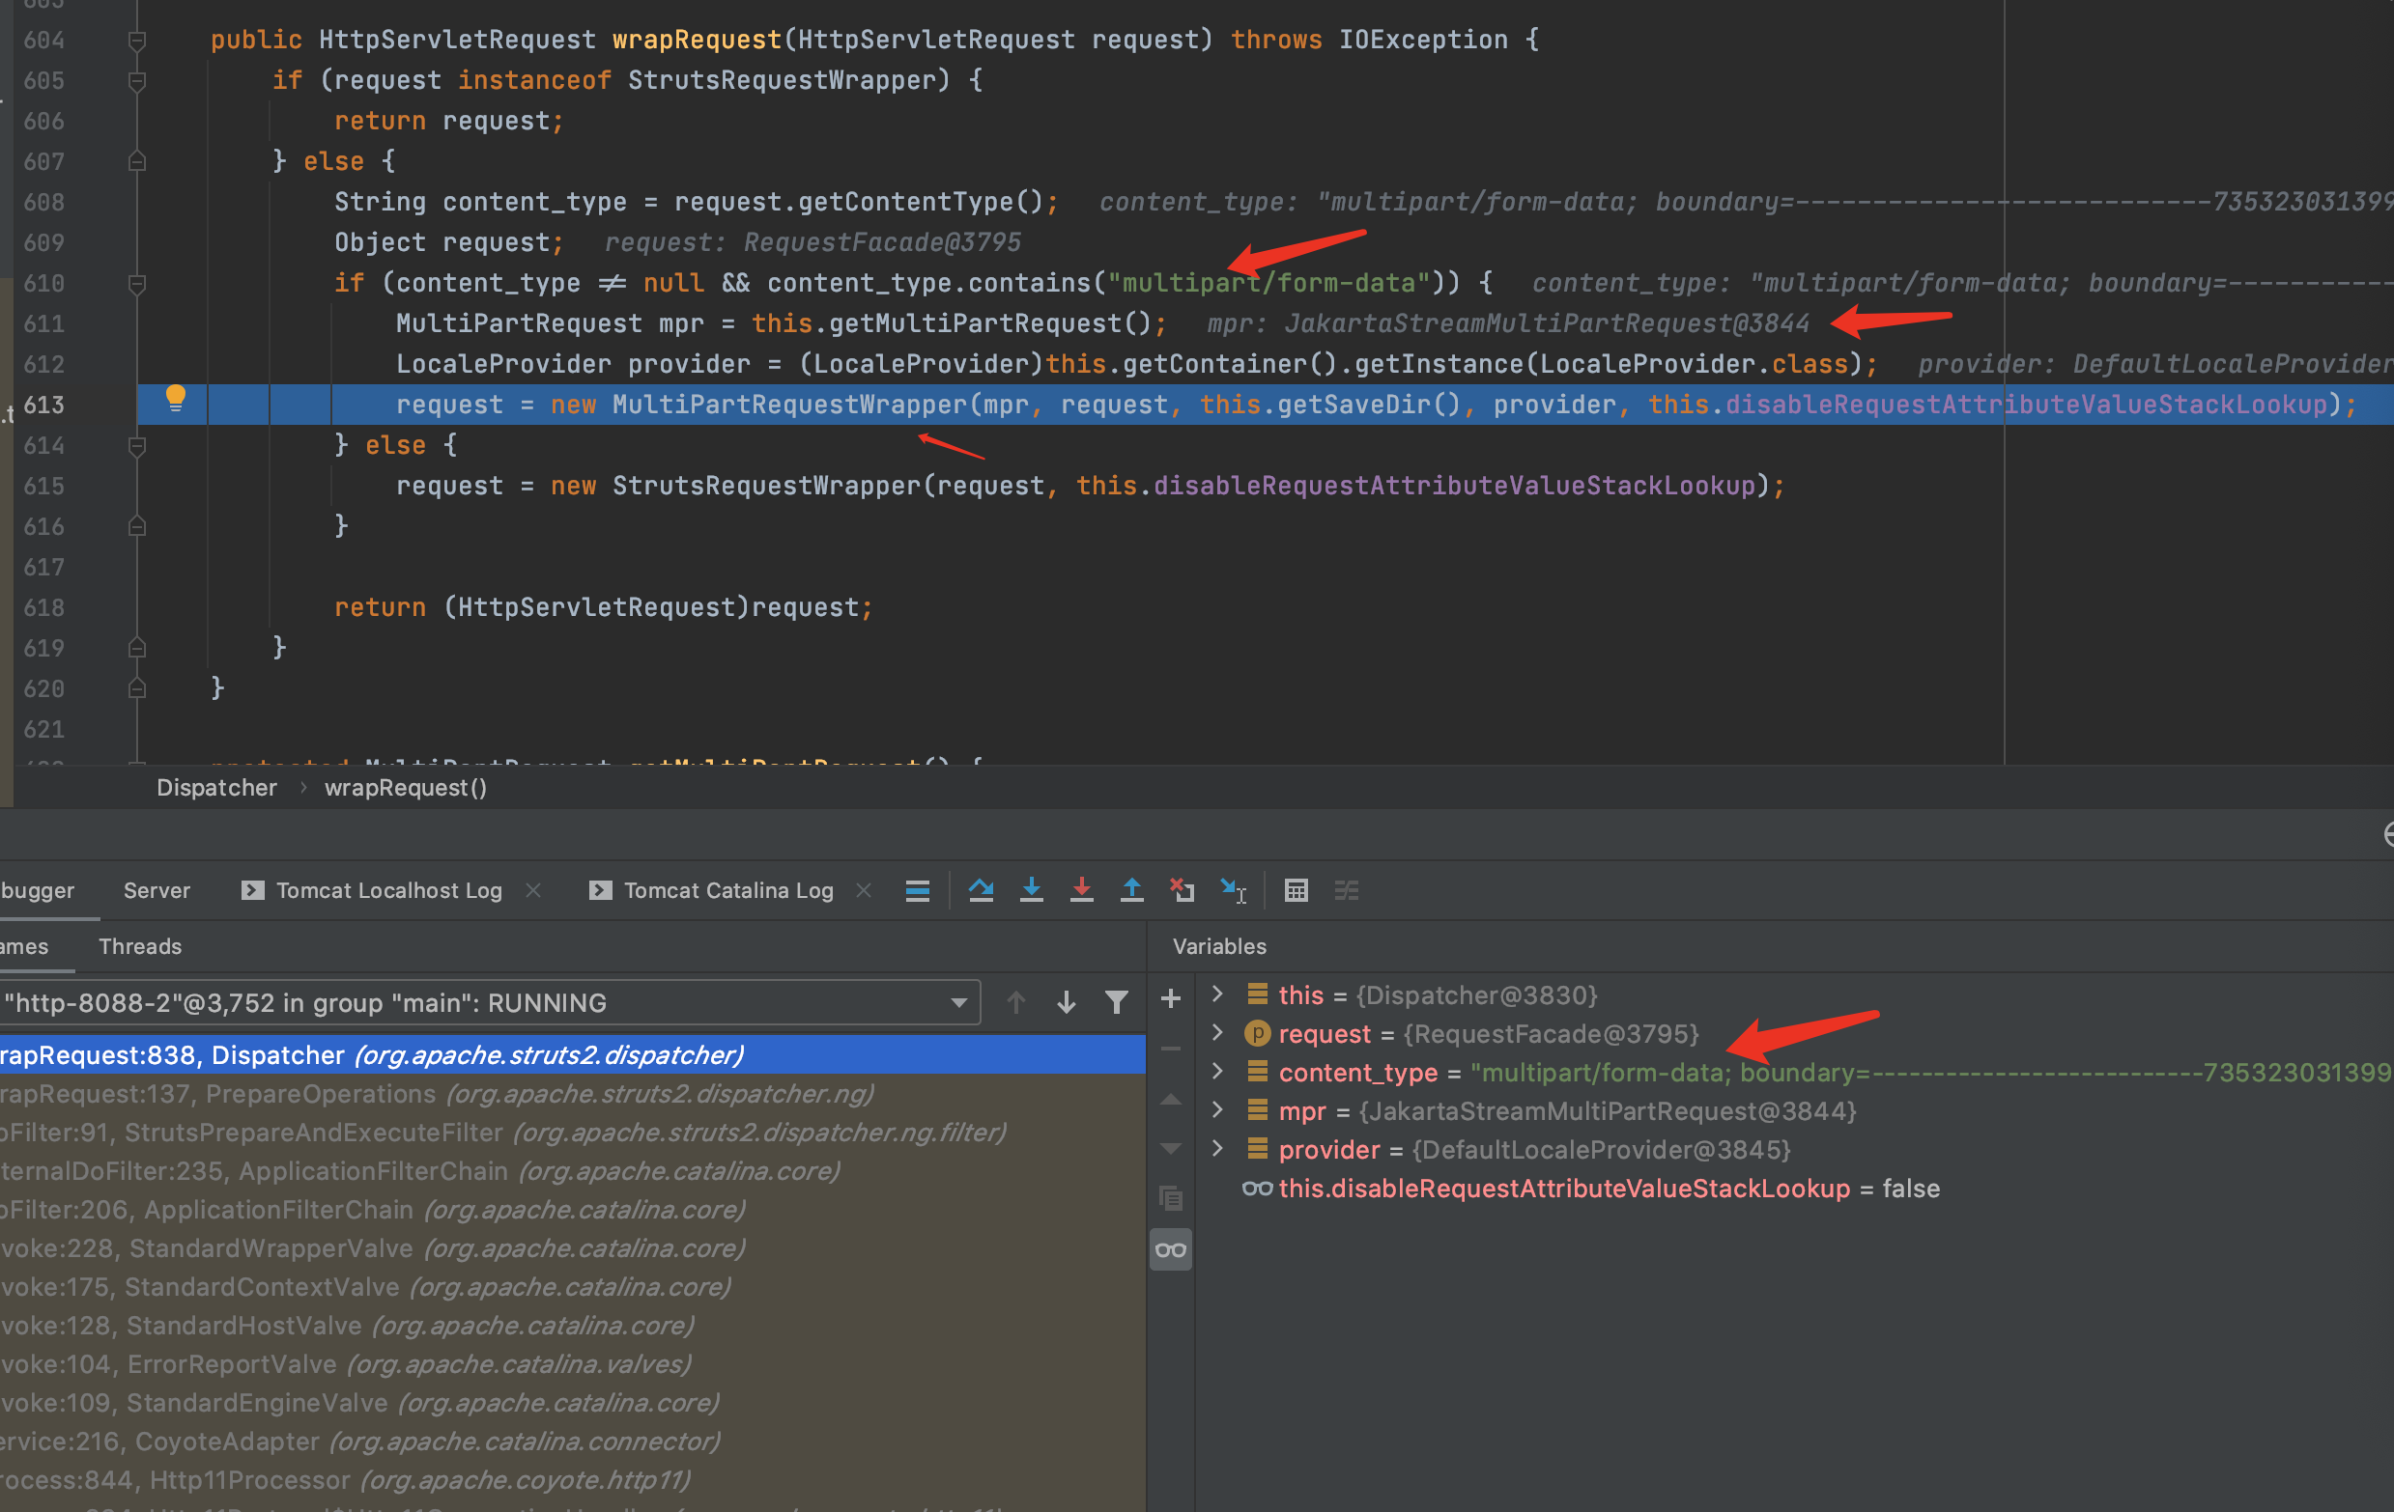The height and width of the screenshot is (1512, 2394).
Task: Click the Trace Current Stream Chain icon
Action: click(x=1346, y=890)
